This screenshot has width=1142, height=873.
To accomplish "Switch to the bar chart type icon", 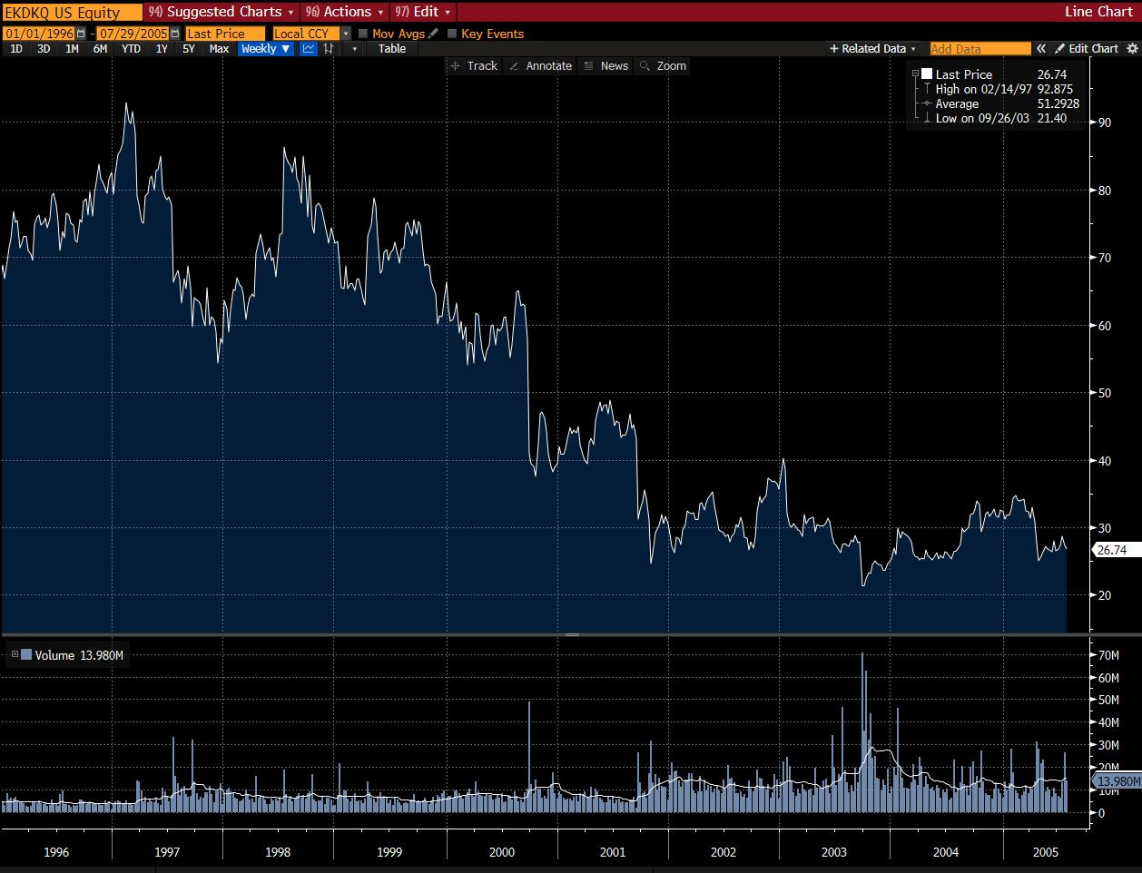I will pyautogui.click(x=328, y=49).
